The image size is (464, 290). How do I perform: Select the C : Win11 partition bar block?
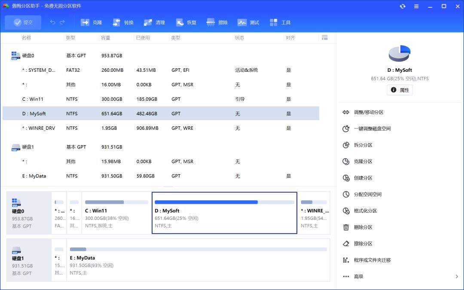coord(116,213)
